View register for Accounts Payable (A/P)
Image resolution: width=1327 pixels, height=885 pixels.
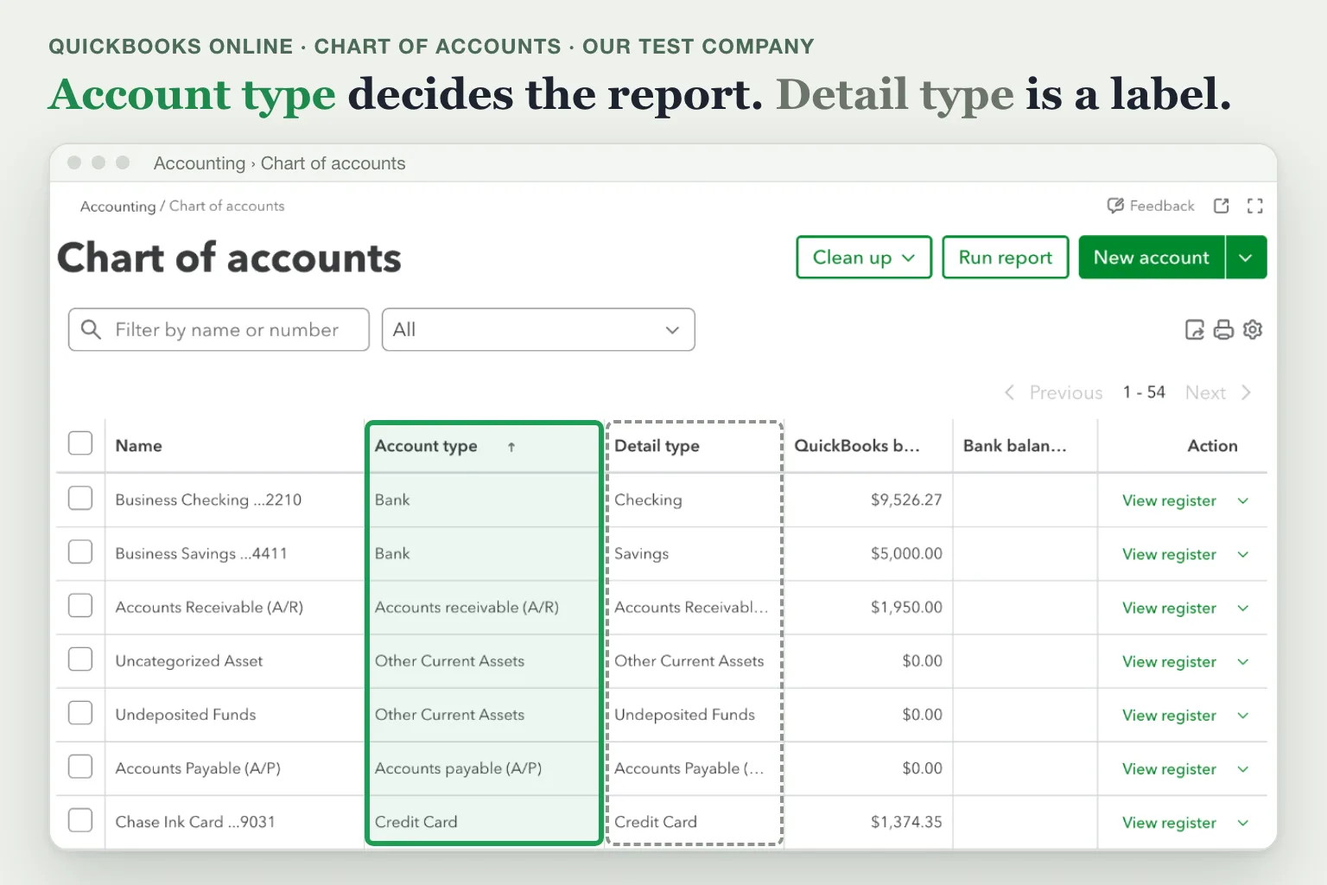pos(1169,769)
